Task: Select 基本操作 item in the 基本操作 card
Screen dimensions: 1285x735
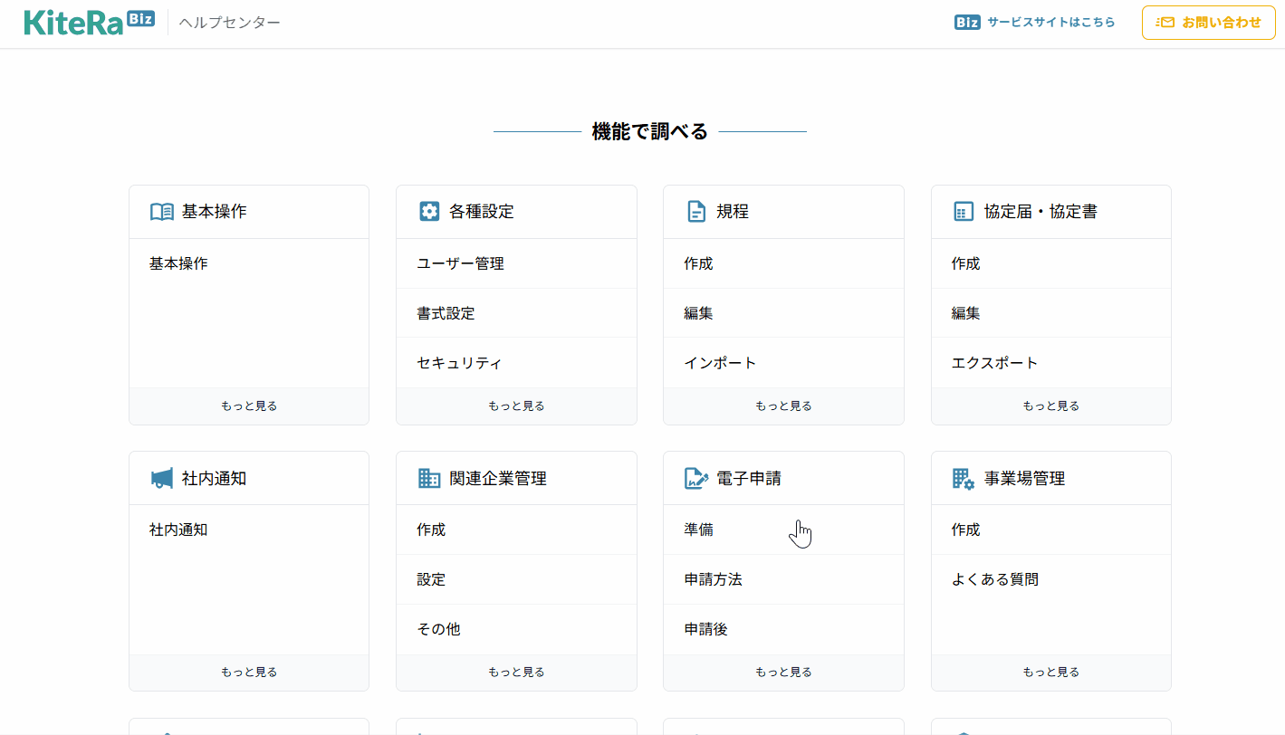Action: click(x=249, y=263)
